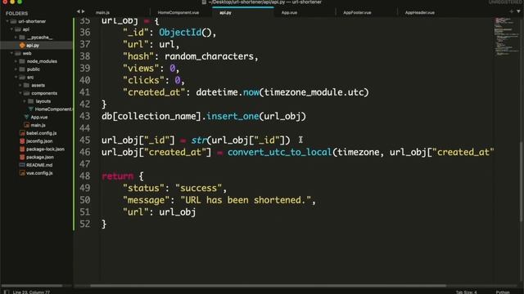Click the vue.config.js file icon
524x294 pixels.
22,173
